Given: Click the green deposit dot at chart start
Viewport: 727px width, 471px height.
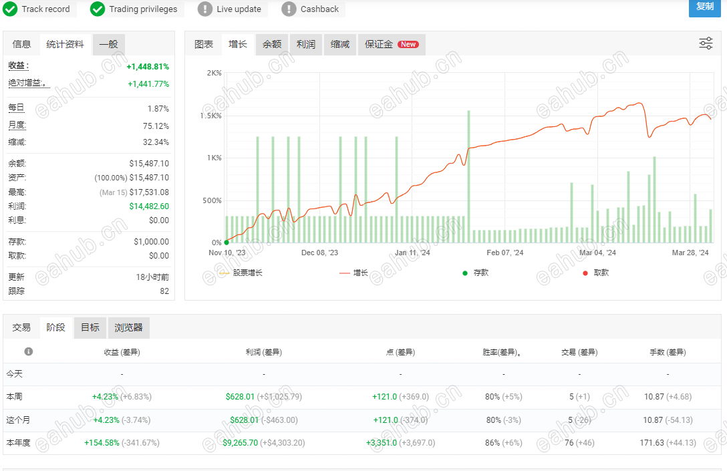Looking at the screenshot, I should point(227,243).
